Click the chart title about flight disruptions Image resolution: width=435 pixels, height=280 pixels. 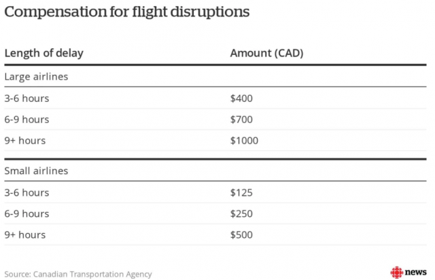click(126, 12)
